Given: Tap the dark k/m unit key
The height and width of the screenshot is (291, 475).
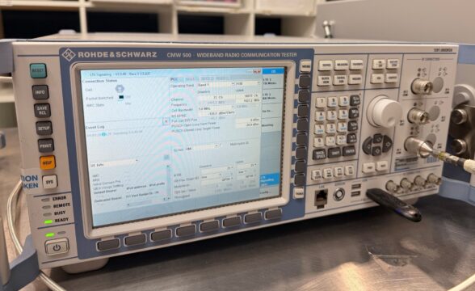Looking at the screenshot, I should (x=352, y=126).
